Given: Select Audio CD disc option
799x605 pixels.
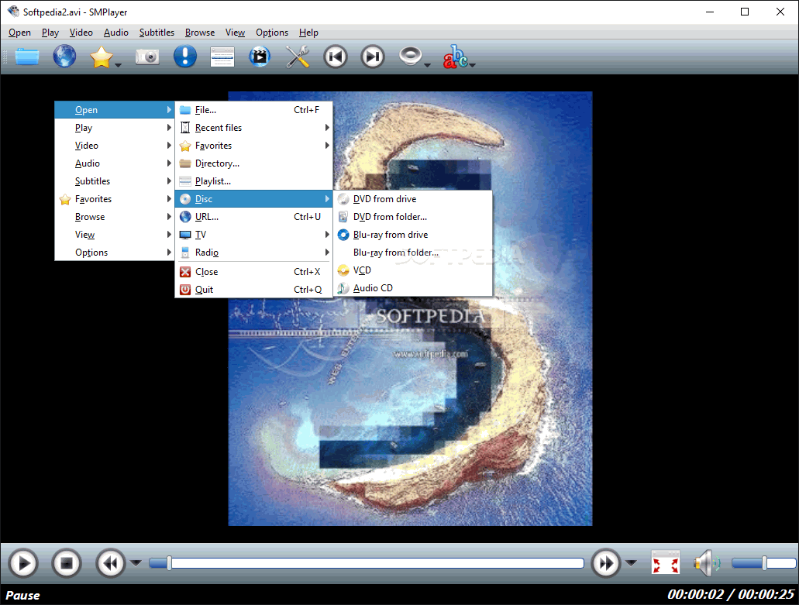Looking at the screenshot, I should point(413,288).
